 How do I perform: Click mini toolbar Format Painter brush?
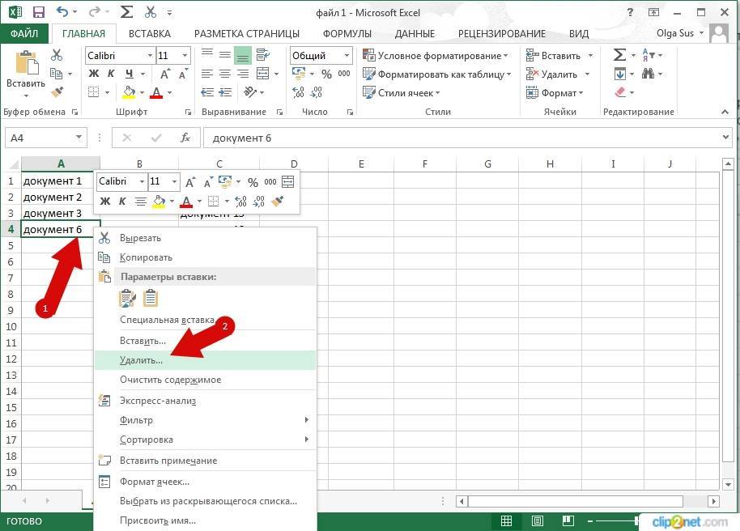(278, 202)
